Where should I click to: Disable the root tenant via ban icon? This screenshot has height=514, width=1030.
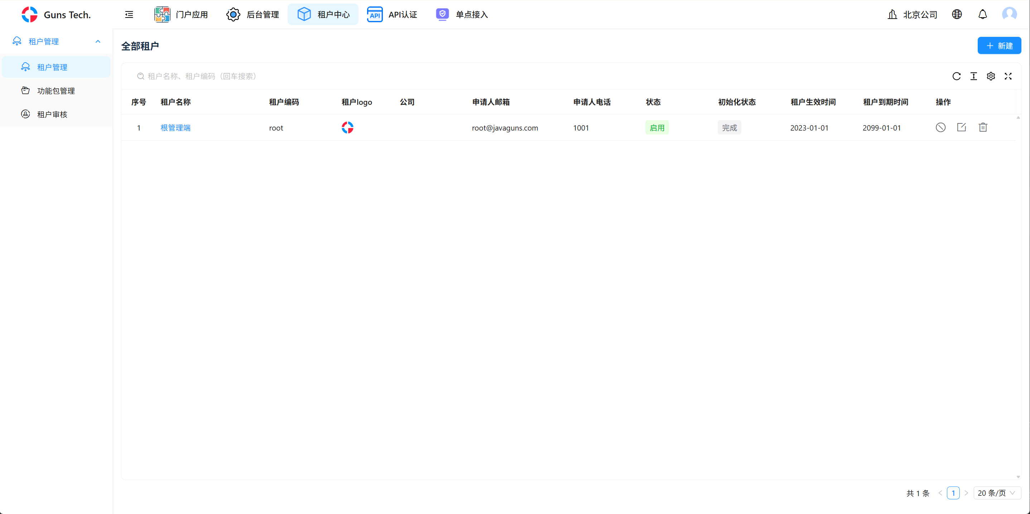pyautogui.click(x=940, y=127)
